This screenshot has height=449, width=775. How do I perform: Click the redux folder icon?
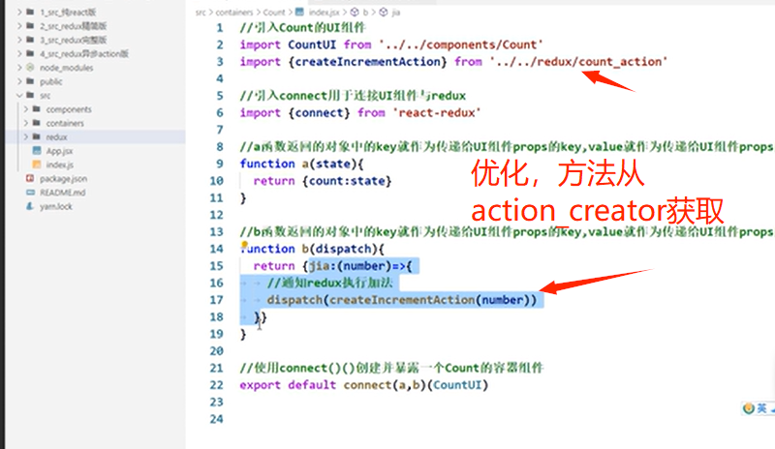[x=37, y=136]
